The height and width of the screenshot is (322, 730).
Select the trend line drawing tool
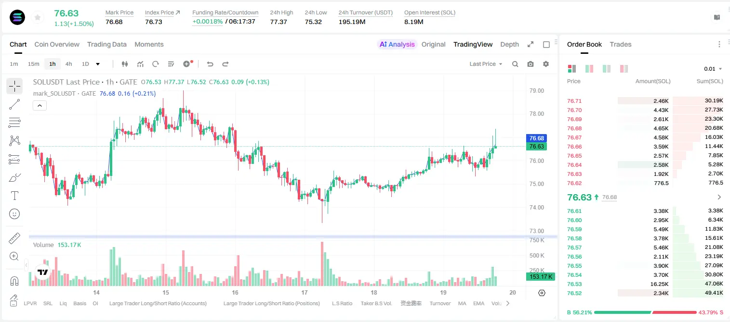14,104
